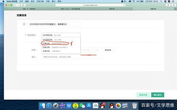Select the 优享文档 option
177x110 pixels.
(61, 47)
